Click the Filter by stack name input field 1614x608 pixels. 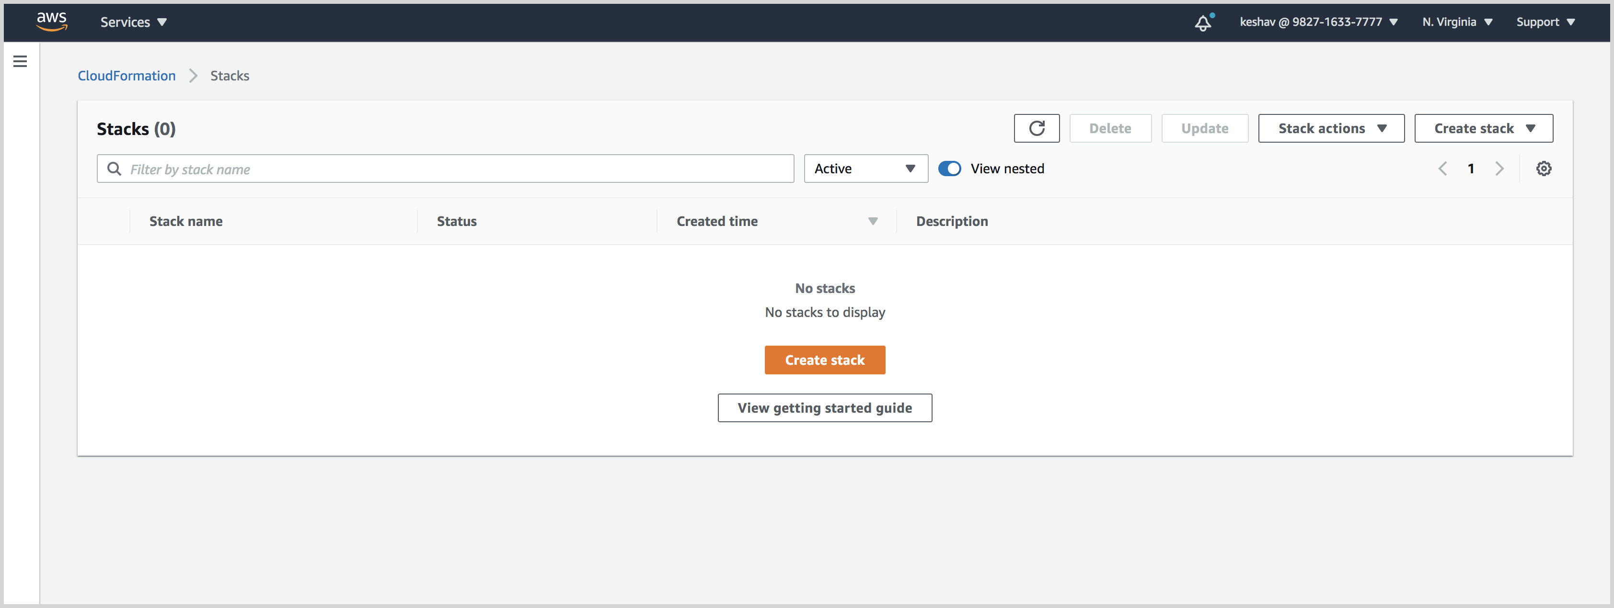click(445, 168)
